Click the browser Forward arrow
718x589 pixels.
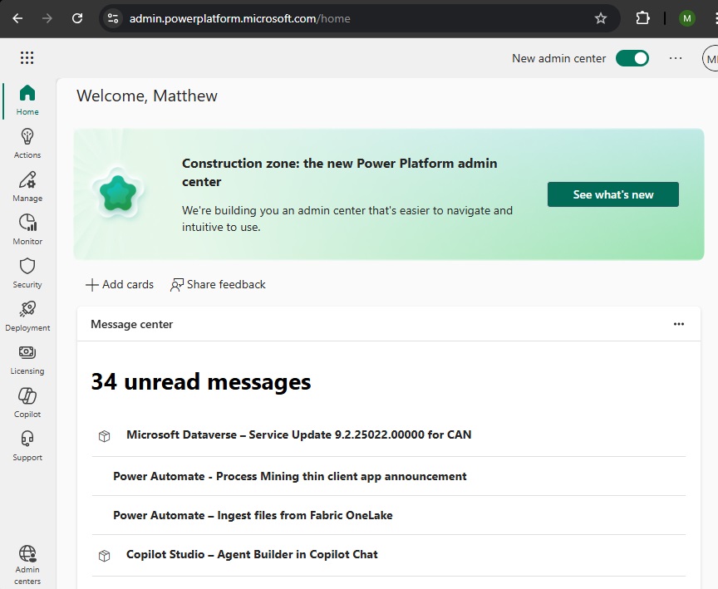click(47, 18)
